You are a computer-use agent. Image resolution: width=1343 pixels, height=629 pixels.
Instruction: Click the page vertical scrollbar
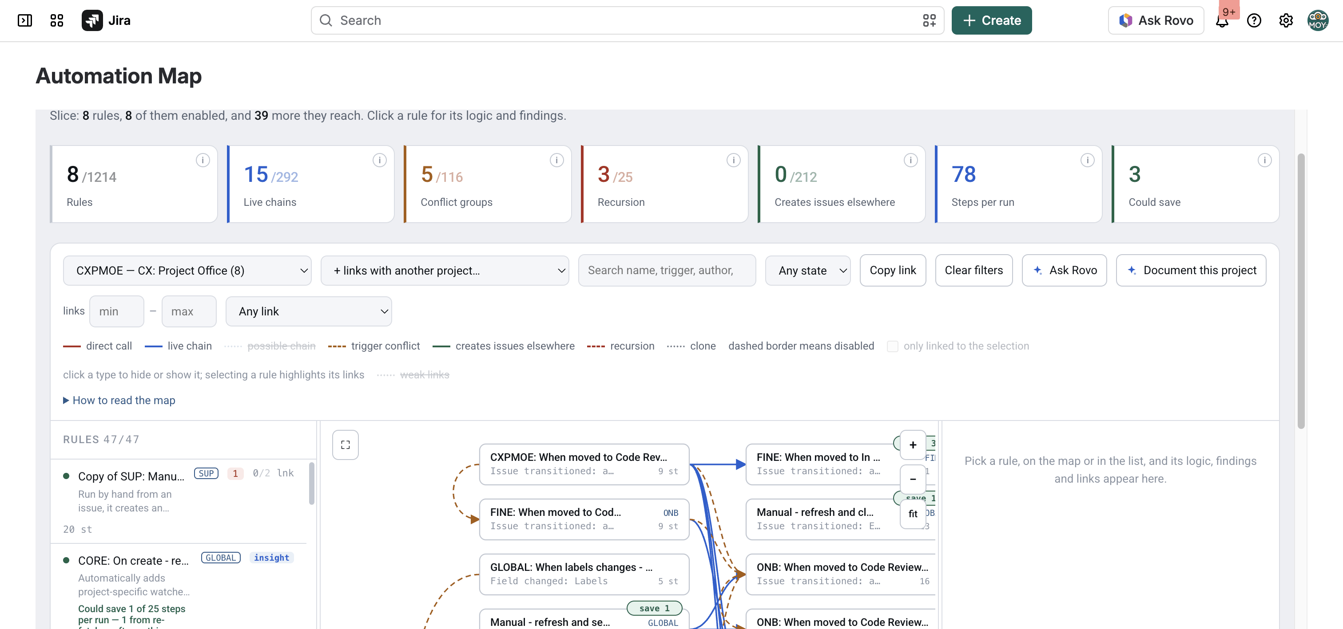tap(1301, 291)
